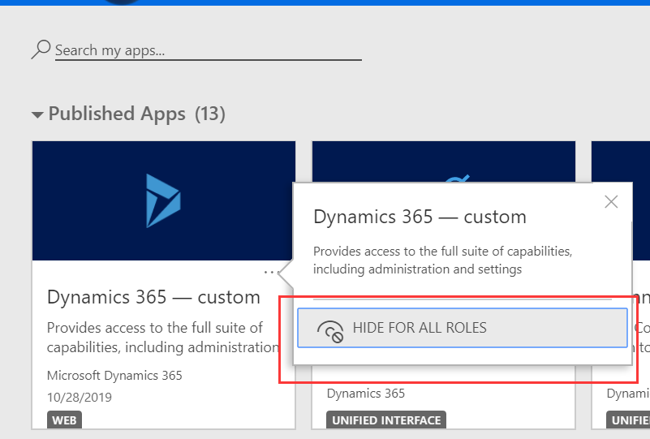Click the Dynamics 365 publisher on second card
The image size is (650, 439).
(366, 393)
